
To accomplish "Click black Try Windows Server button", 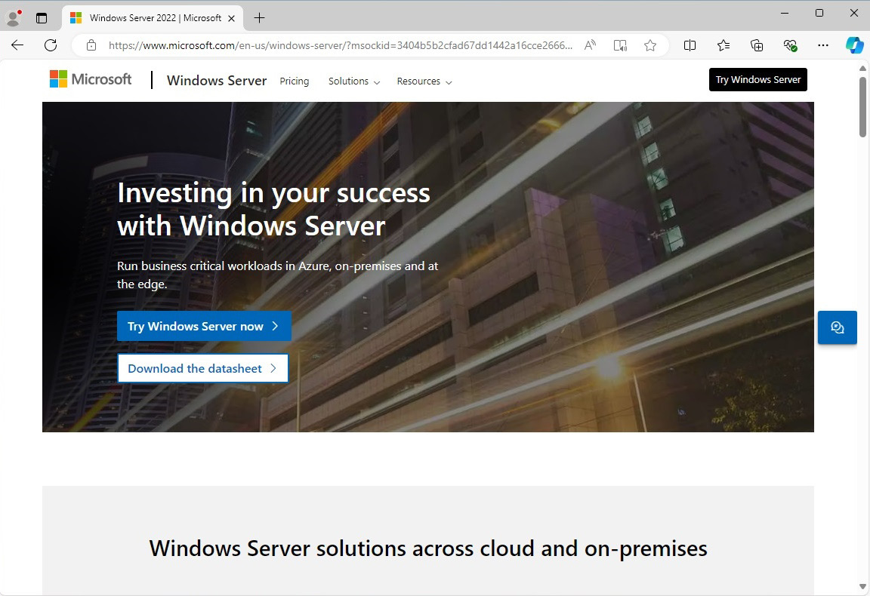I will coord(758,80).
